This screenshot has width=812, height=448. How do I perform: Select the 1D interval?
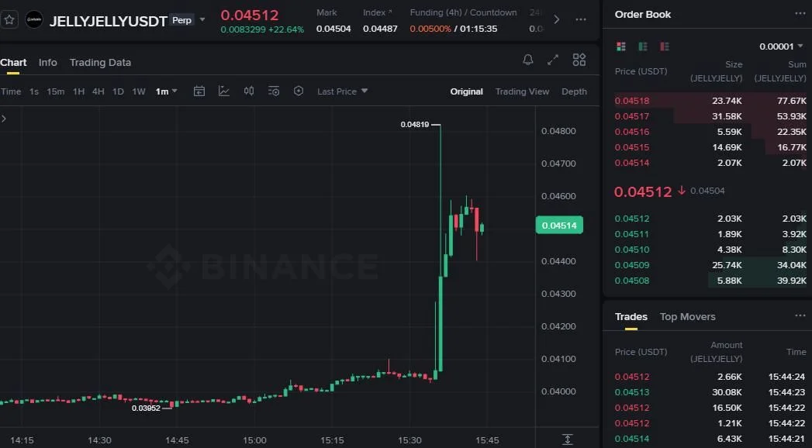(x=118, y=91)
